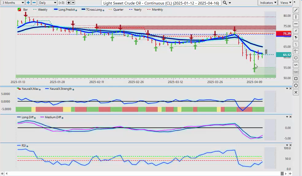The width and height of the screenshot is (302, 176).
Task: Select the ellipse drawing tool
Action: pos(296,85)
